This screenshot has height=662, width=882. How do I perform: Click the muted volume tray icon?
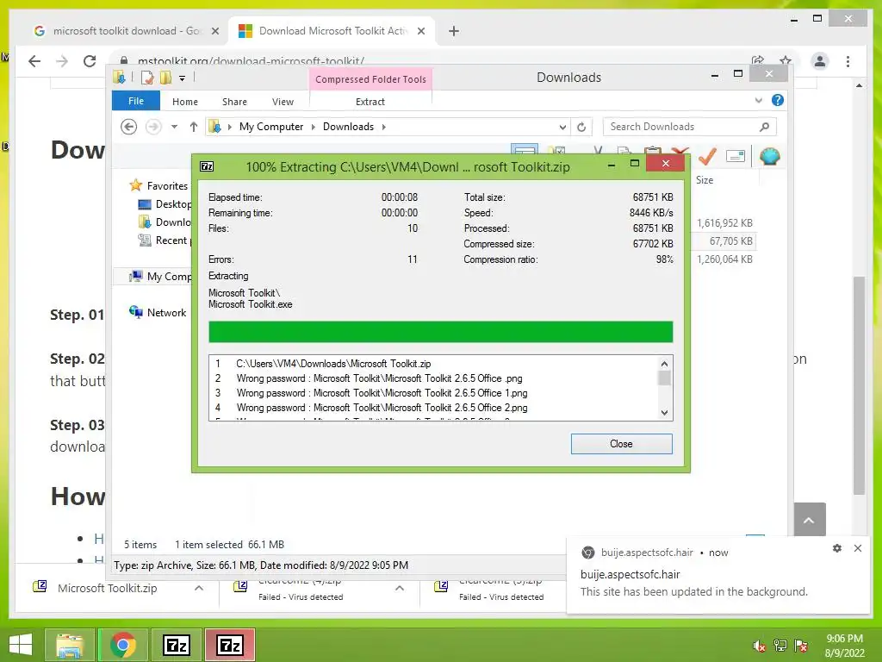759,646
